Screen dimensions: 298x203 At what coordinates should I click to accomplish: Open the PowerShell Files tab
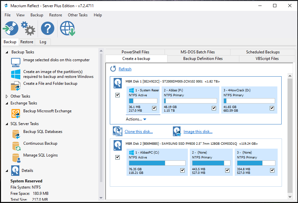(135, 52)
